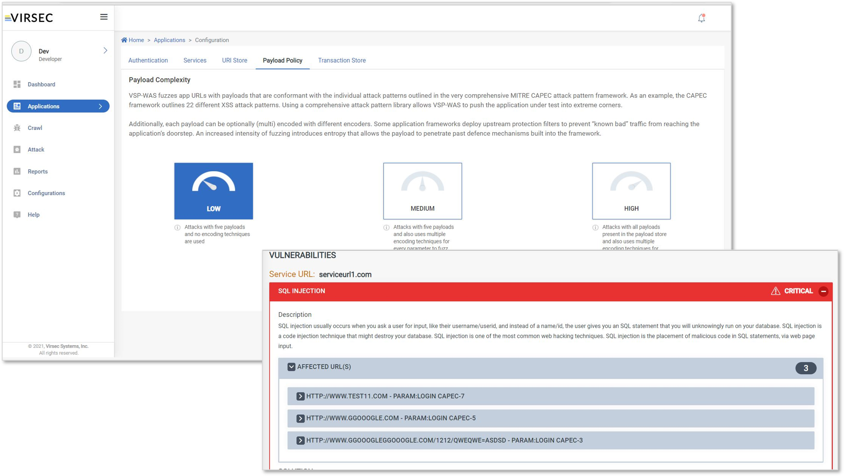Click the Virsec logo
The image size is (844, 476).
29,18
